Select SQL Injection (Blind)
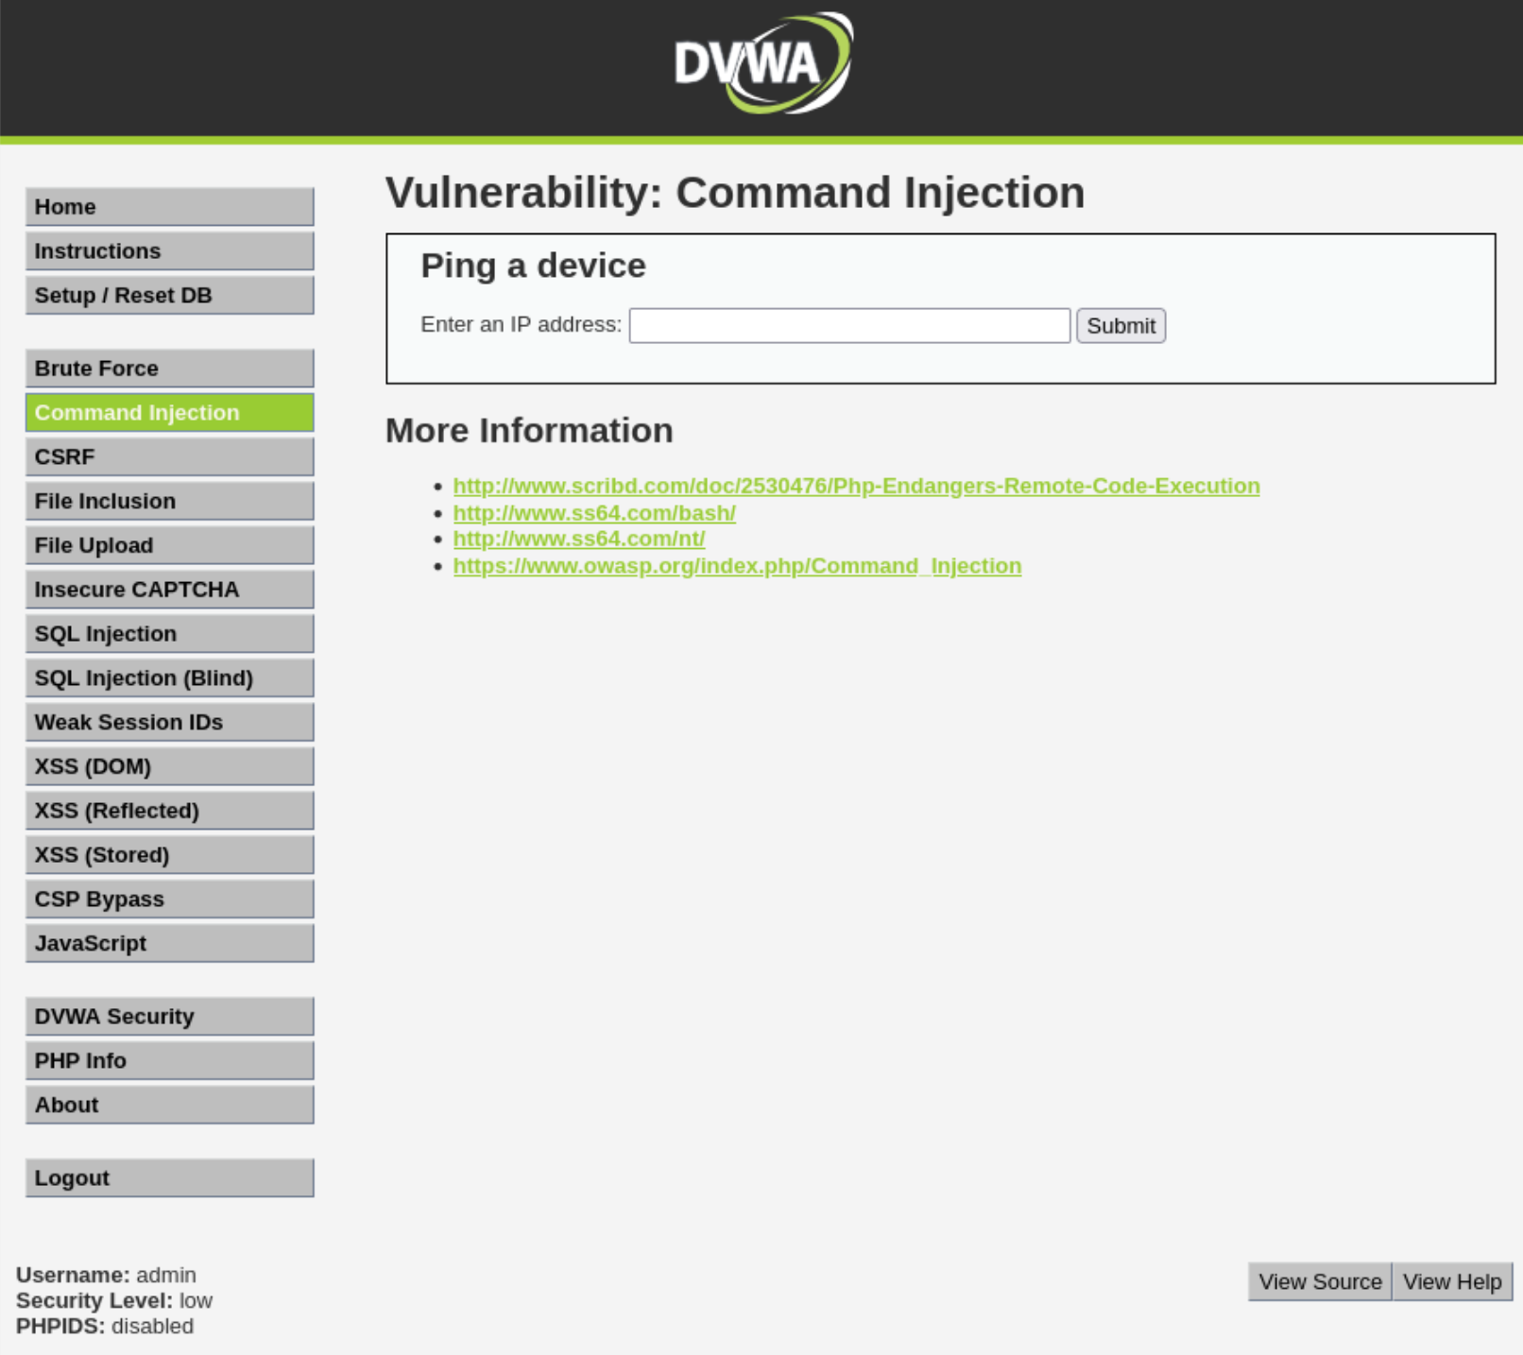 pyautogui.click(x=170, y=678)
